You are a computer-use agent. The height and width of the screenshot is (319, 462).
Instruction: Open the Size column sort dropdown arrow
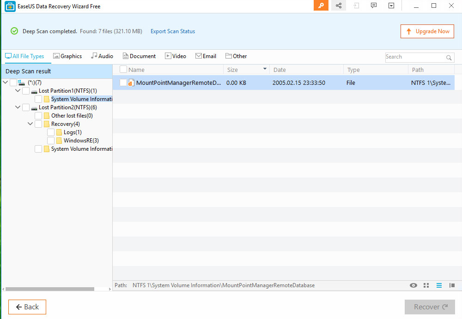click(x=265, y=69)
